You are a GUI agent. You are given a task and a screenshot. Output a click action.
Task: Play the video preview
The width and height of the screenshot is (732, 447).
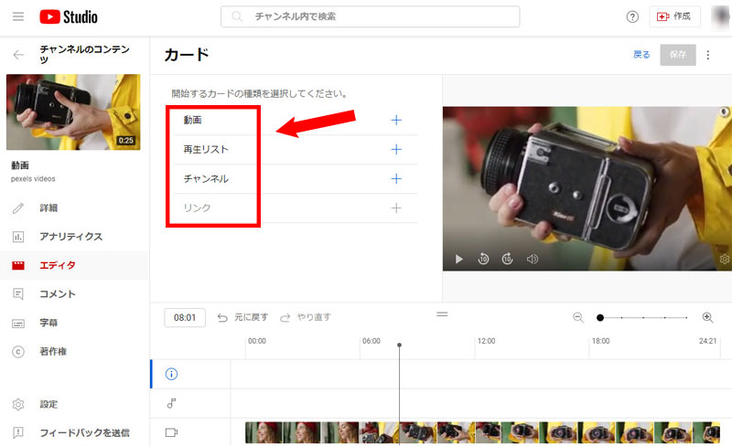(459, 259)
